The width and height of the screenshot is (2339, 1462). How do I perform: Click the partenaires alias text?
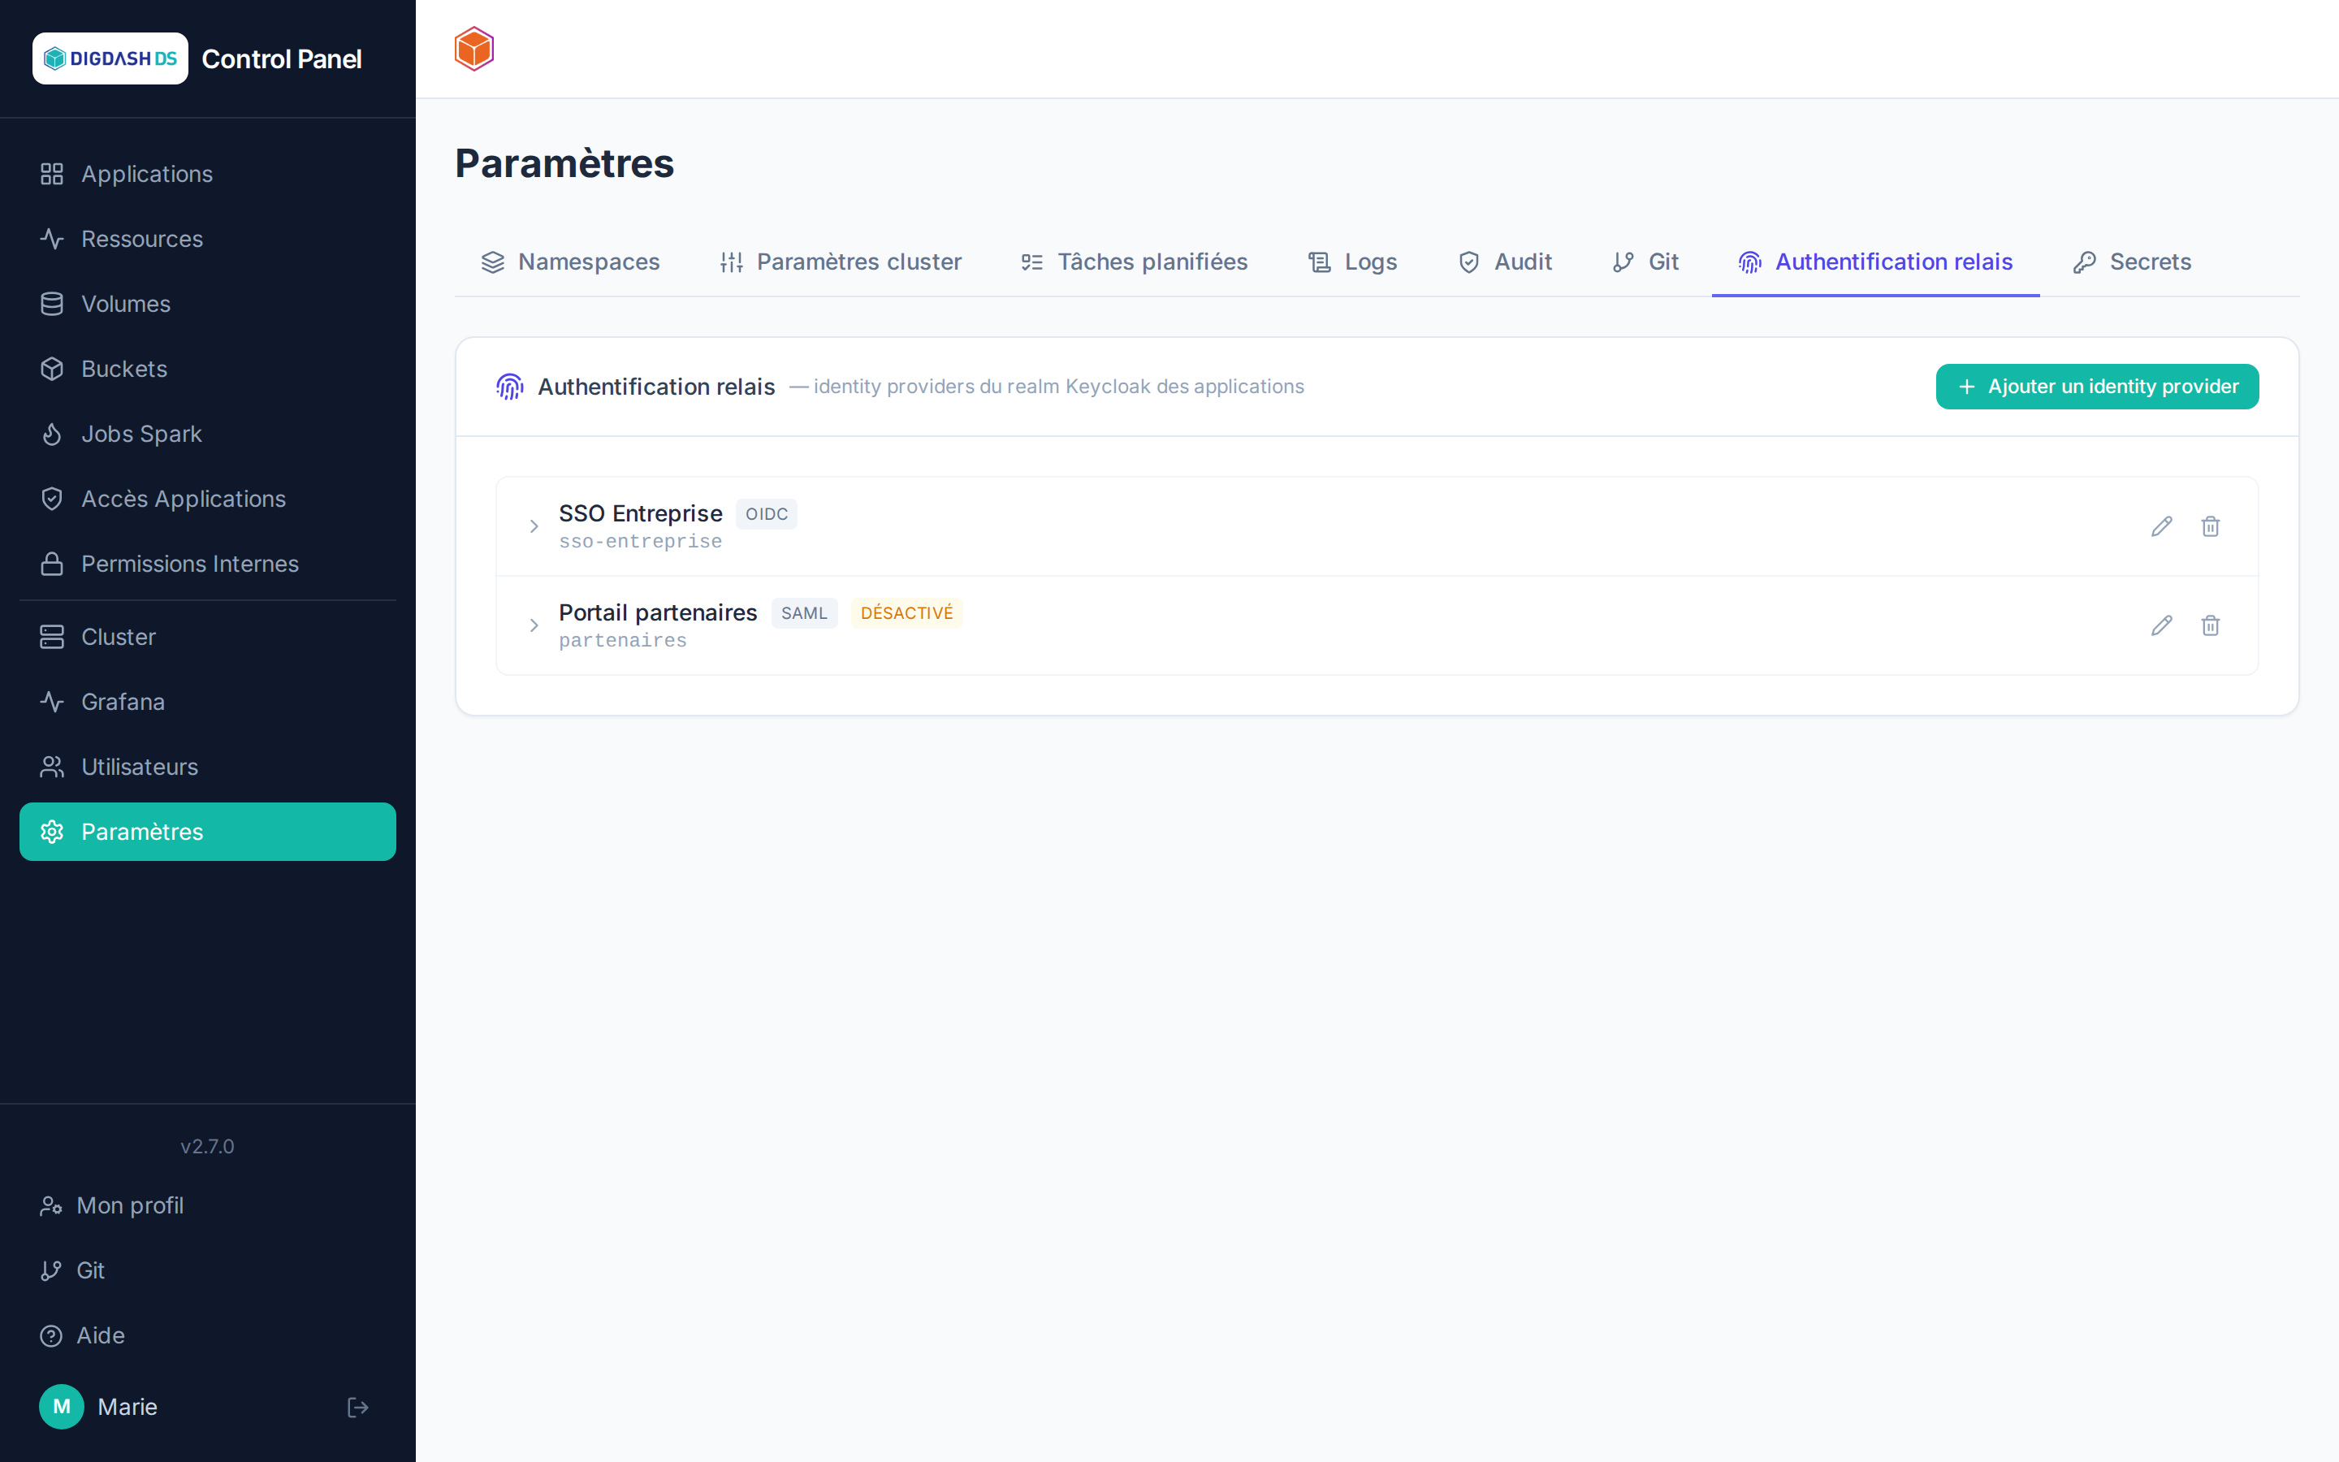coord(622,640)
